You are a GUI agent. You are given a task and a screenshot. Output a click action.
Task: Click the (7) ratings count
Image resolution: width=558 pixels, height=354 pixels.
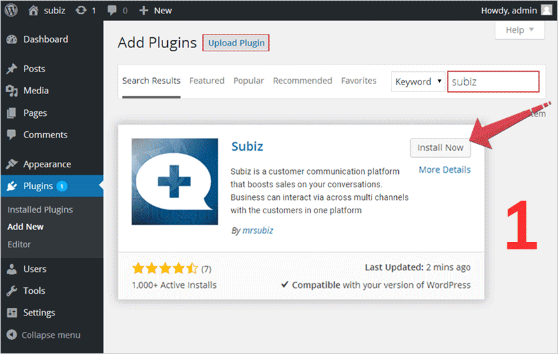pyautogui.click(x=206, y=269)
